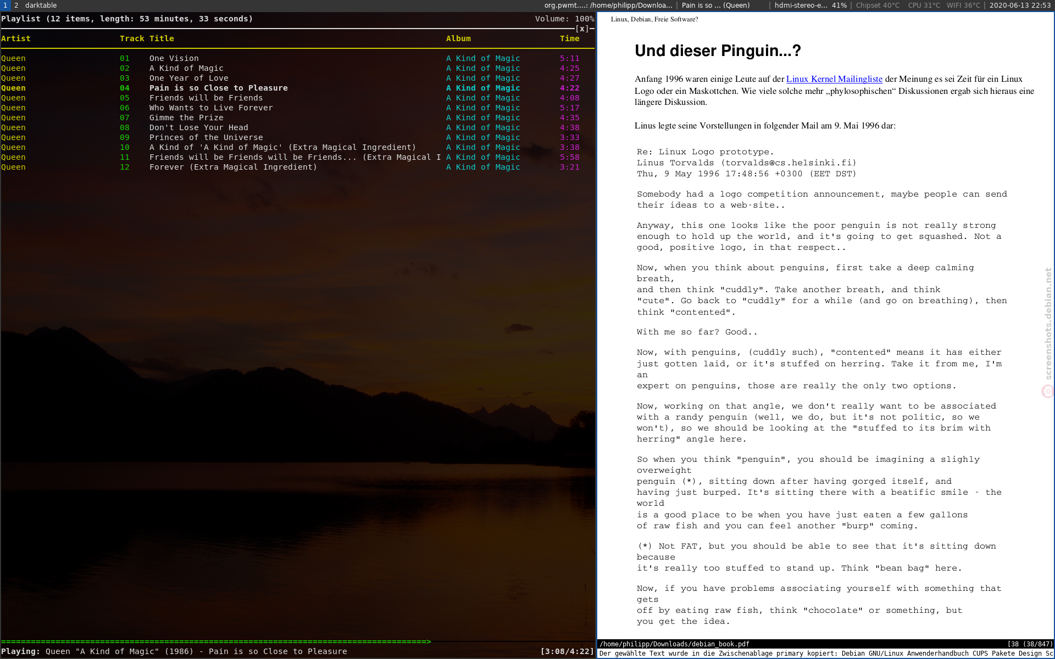Click duration 5:11 of One Vision
This screenshot has width=1055, height=659.
570,58
